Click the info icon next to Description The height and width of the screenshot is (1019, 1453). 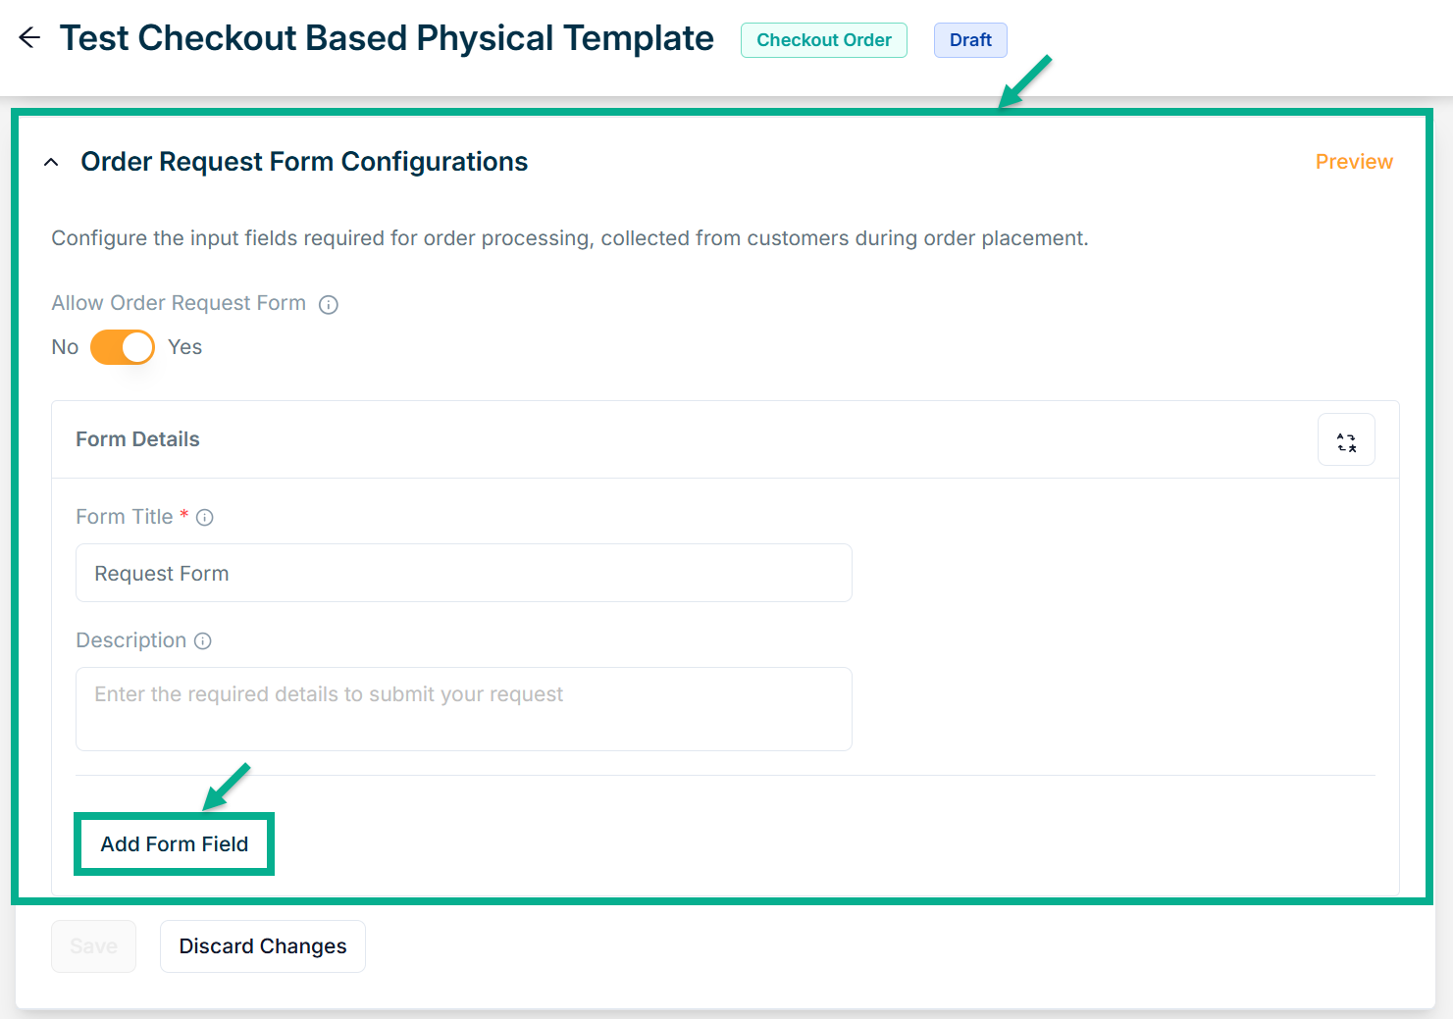pos(203,641)
